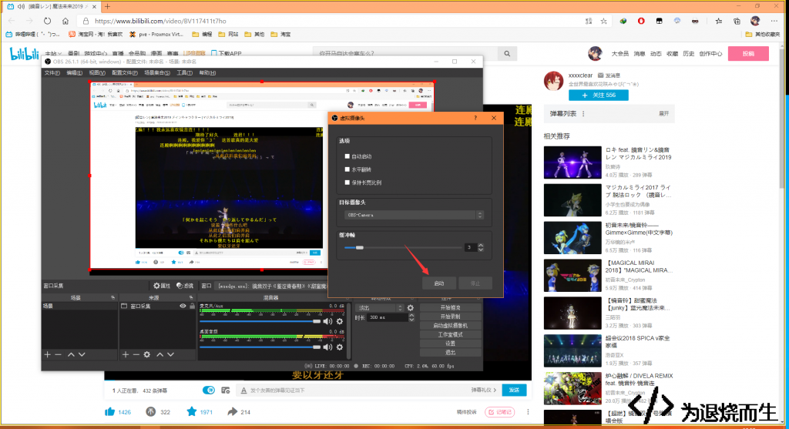Open source 属性 properties with gear icon
Viewport: 789px width, 429px height.
pos(162,286)
